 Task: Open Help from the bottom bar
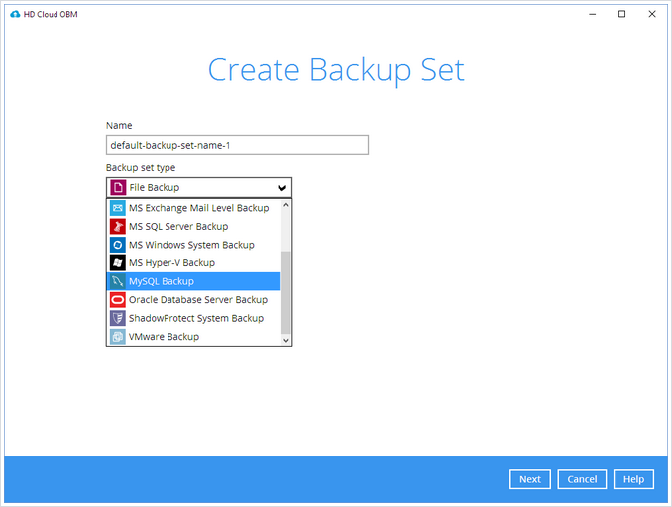point(633,479)
